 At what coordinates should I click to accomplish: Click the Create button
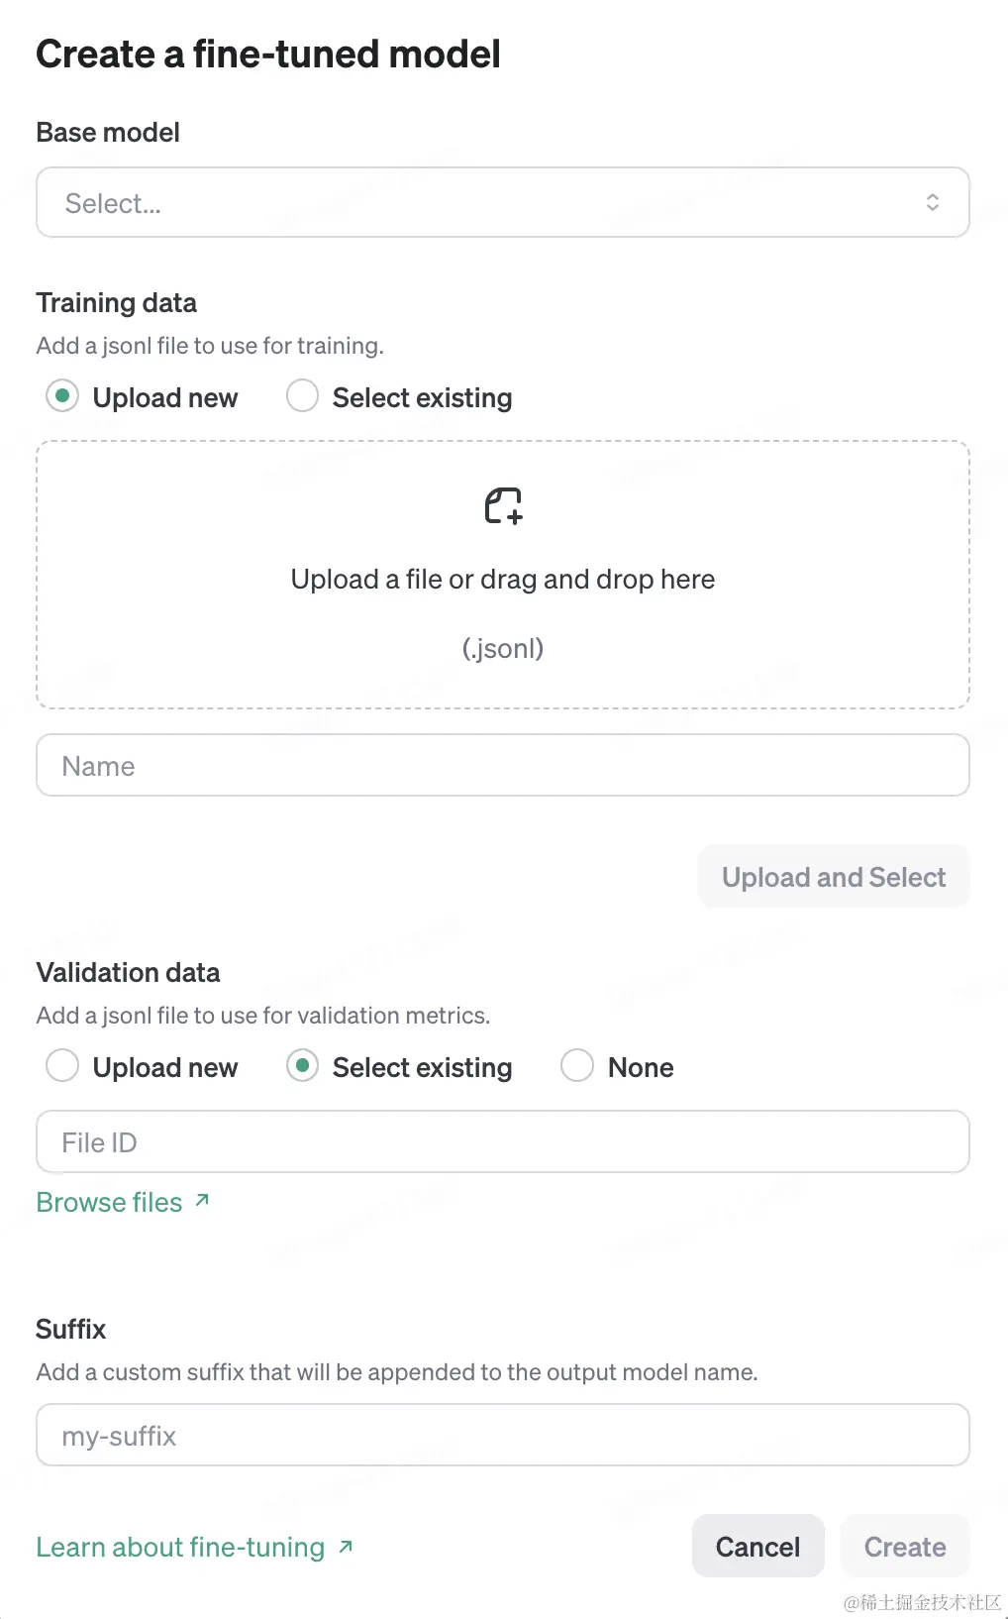pyautogui.click(x=904, y=1546)
